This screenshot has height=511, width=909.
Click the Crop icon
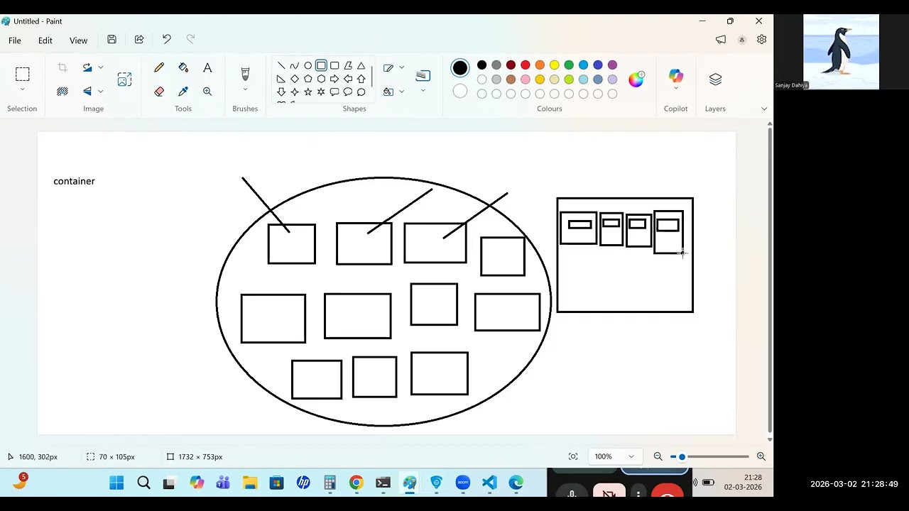point(62,67)
